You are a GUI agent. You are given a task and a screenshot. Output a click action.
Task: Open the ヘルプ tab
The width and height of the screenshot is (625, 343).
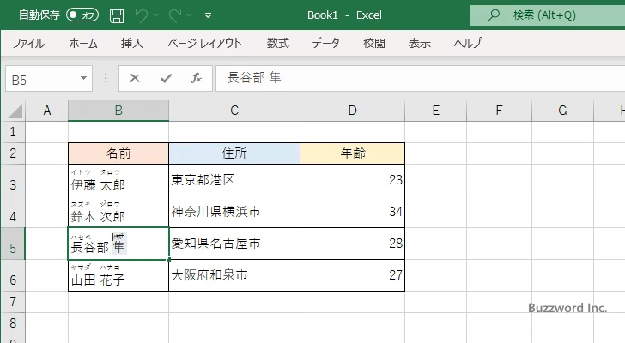[468, 43]
